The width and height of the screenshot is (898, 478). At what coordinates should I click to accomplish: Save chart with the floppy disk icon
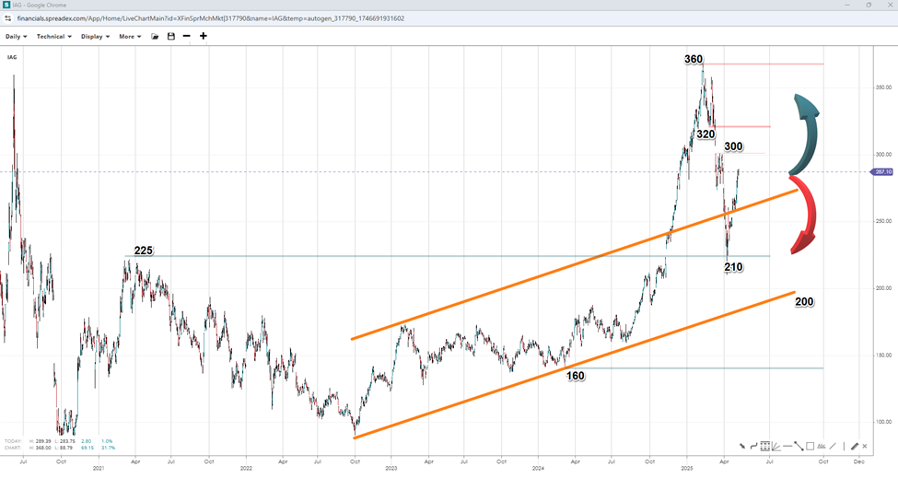(x=170, y=37)
